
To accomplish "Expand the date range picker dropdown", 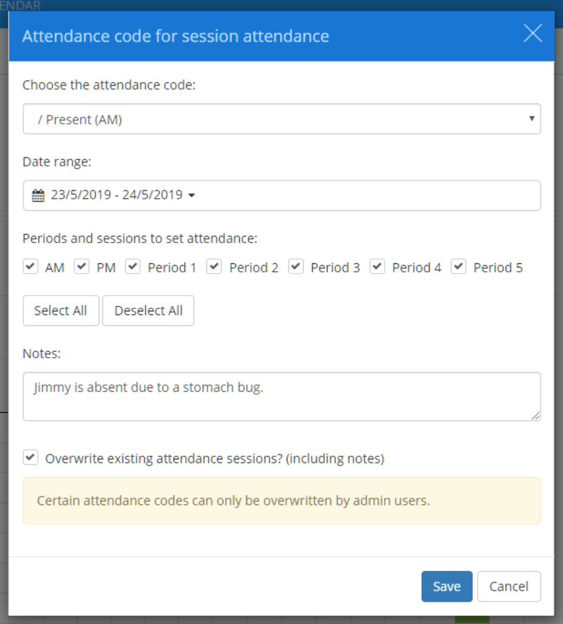I will tap(191, 195).
